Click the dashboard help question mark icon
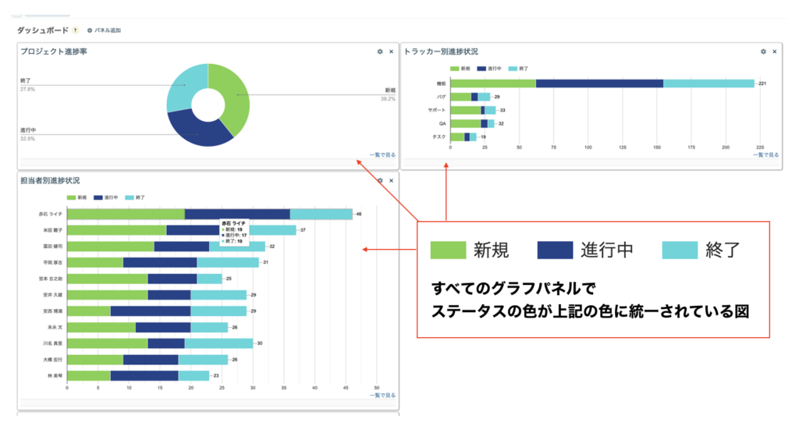 click(x=75, y=30)
